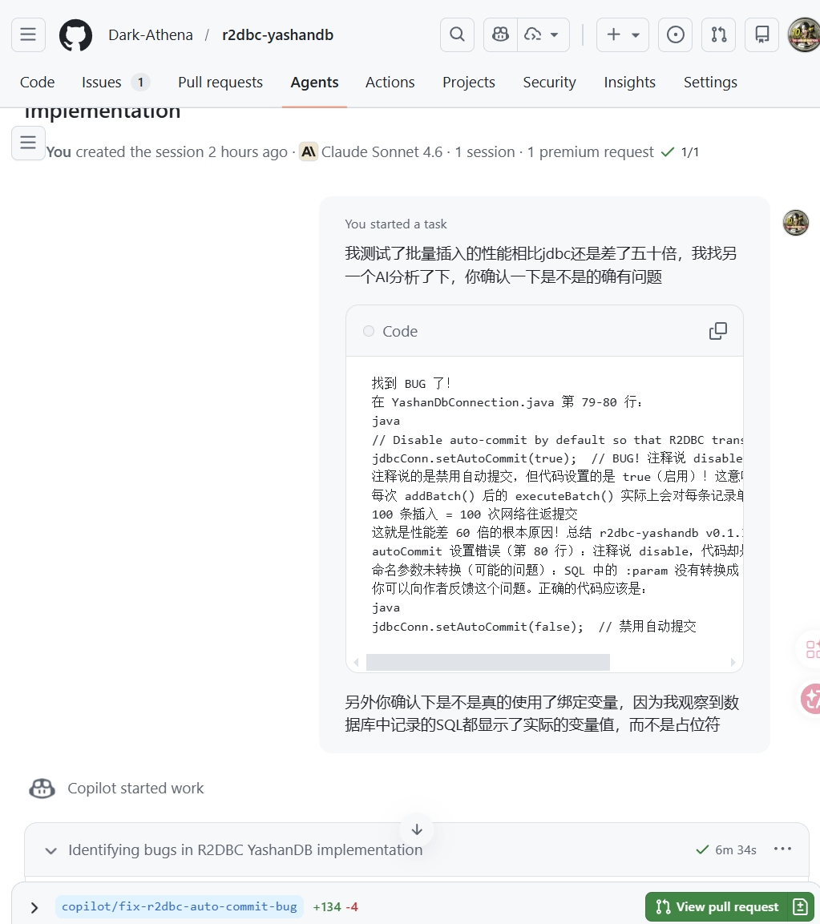Open the Pull requests tab
The image size is (820, 924).
click(220, 83)
